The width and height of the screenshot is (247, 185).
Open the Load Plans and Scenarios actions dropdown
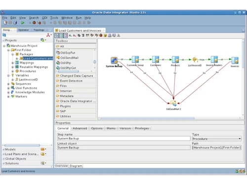pyautogui.click(x=43, y=154)
